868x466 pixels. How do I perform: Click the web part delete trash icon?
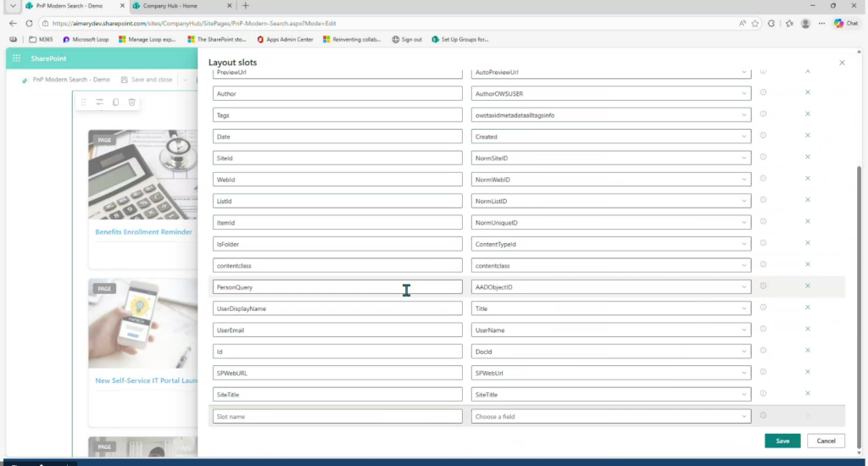point(131,103)
